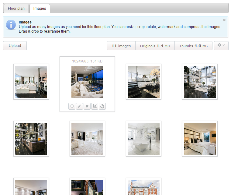Select the double-height glass atrium thumbnail
Viewport: 231px width, 195px height.
[200, 82]
